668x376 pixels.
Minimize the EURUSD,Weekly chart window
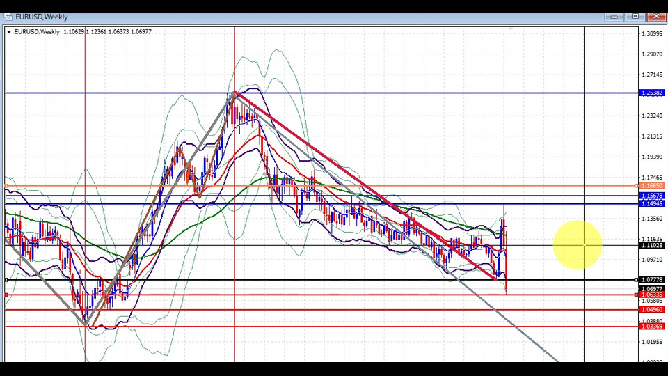click(614, 17)
